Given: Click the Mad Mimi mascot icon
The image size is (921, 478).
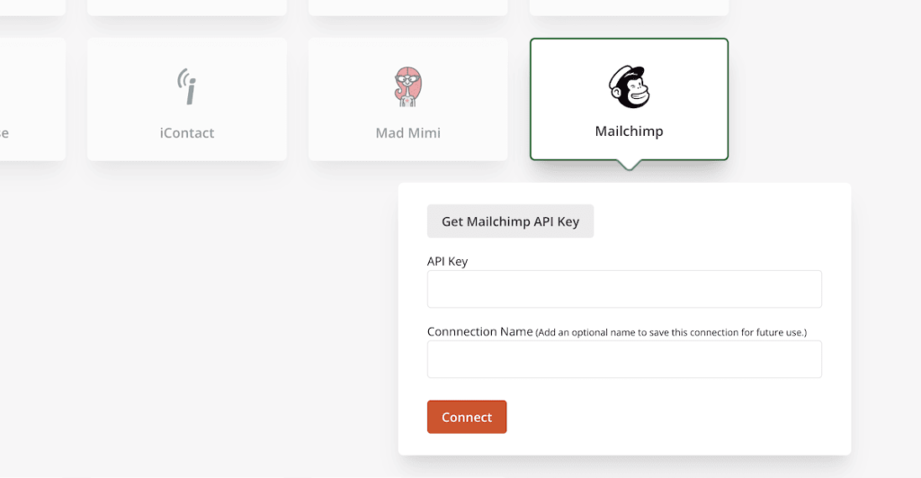Looking at the screenshot, I should pyautogui.click(x=408, y=86).
